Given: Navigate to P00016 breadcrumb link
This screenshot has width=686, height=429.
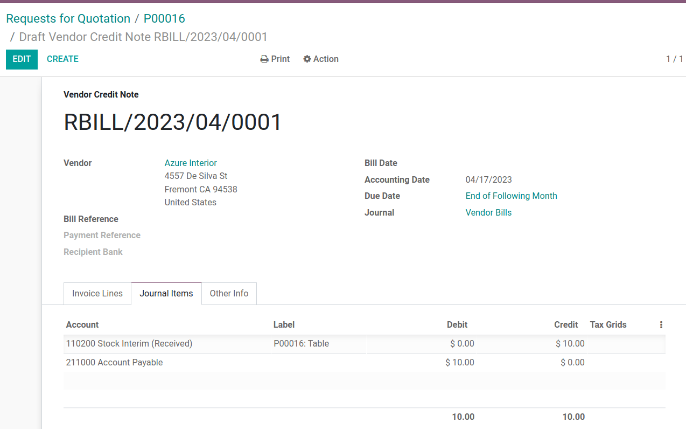Looking at the screenshot, I should point(164,19).
